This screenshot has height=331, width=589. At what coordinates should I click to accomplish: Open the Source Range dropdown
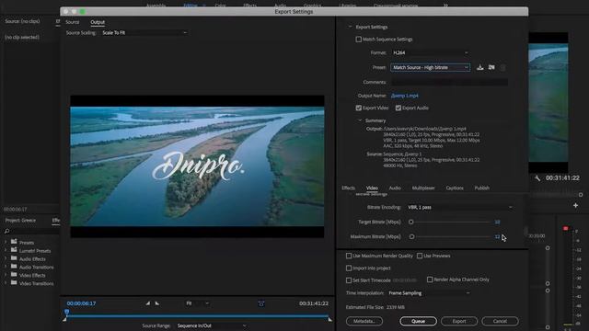point(212,325)
